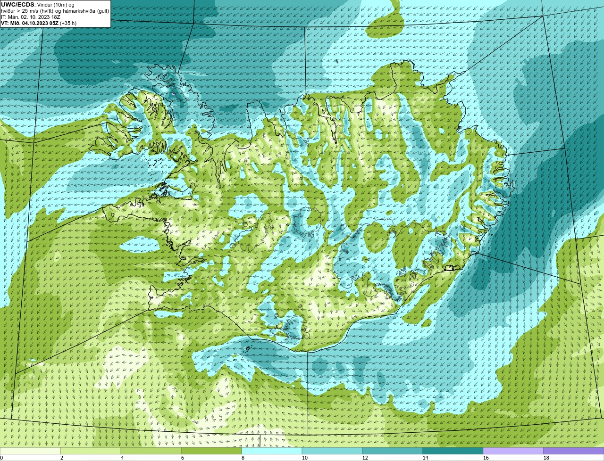604x461 pixels.
Task: Click the "8" scale label
Action: coord(243,458)
